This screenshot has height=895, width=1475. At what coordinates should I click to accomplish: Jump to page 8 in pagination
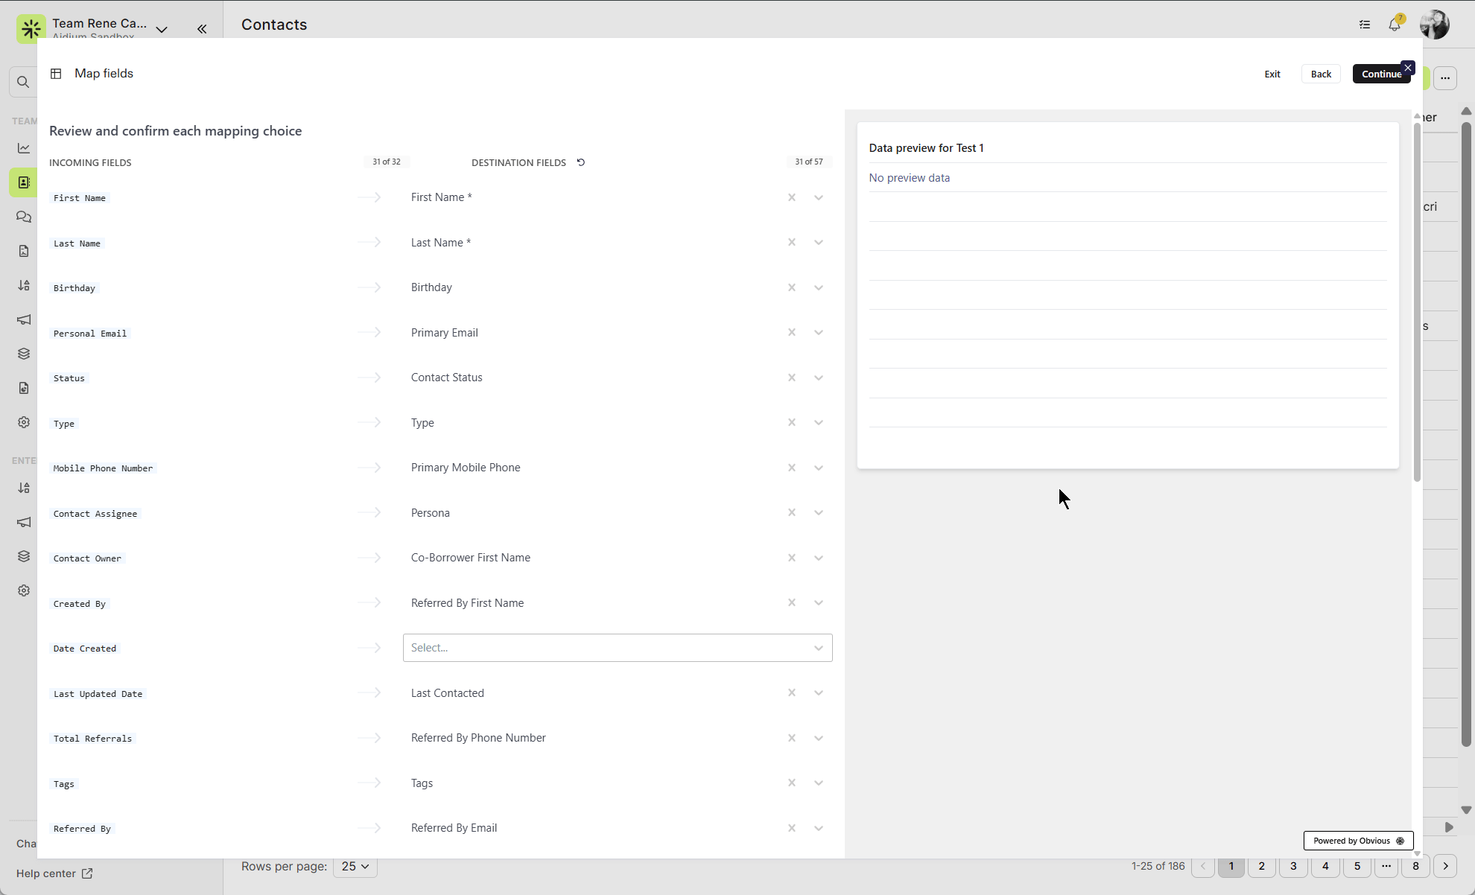[1415, 866]
